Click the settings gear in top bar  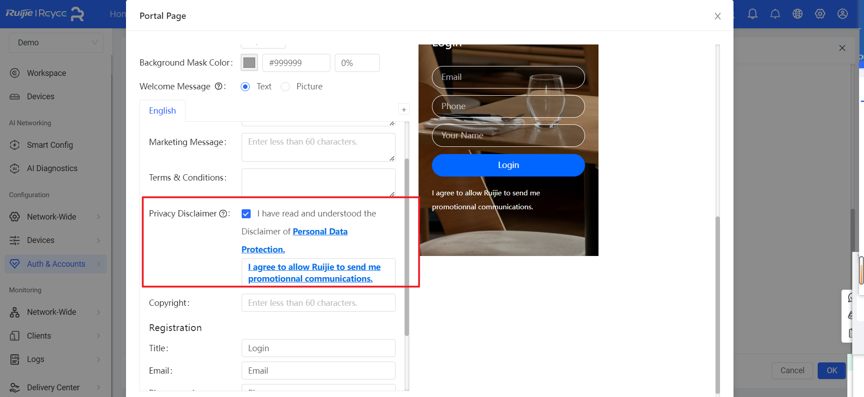point(820,14)
